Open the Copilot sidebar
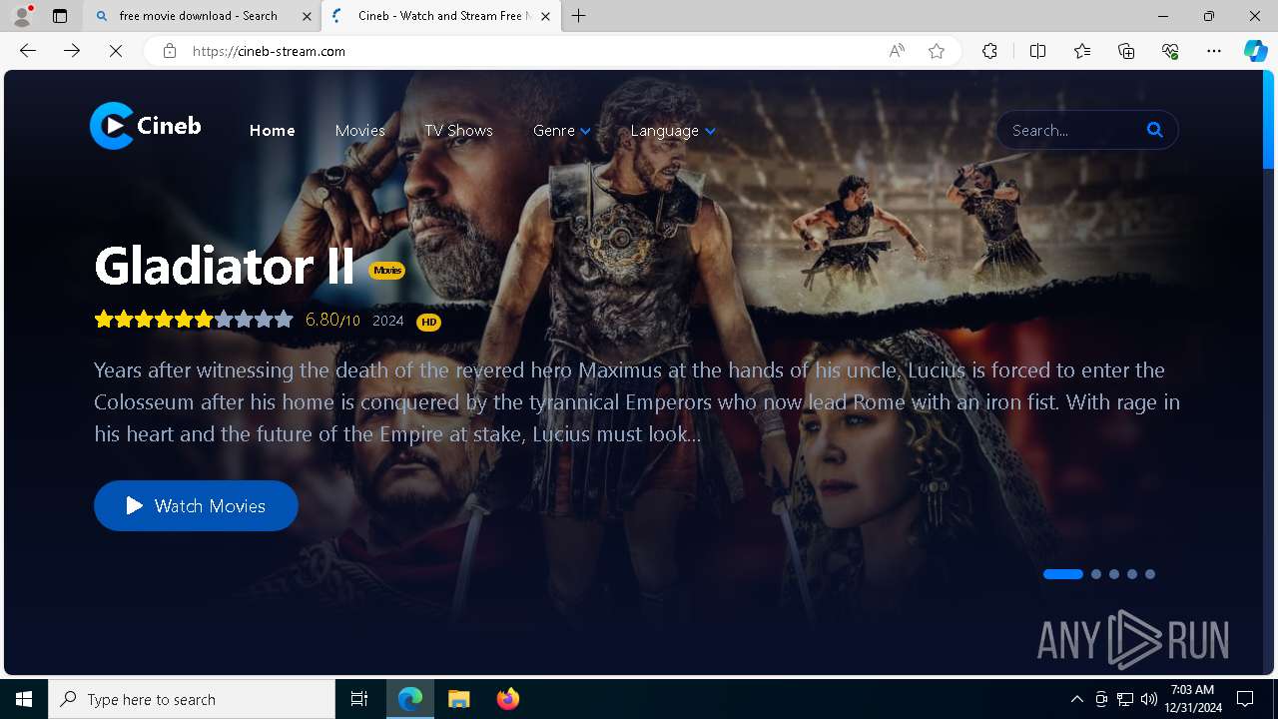 point(1255,51)
